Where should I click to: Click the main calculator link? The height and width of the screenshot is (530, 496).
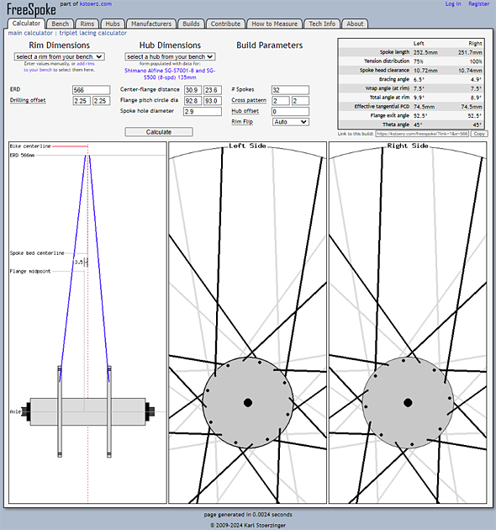[x=30, y=33]
